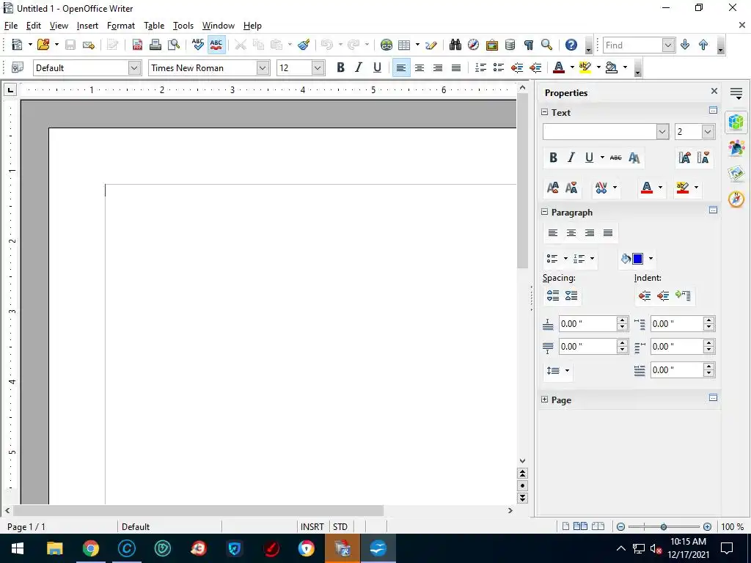Open Find & Replace binoculars icon
The image size is (751, 563).
tap(455, 45)
